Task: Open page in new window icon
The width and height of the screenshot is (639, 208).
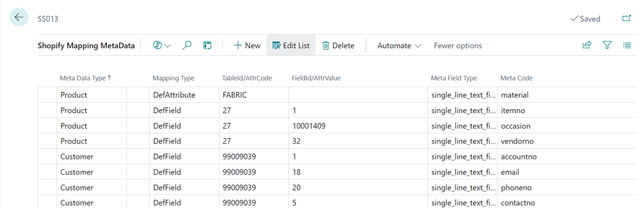Action: 626,18
